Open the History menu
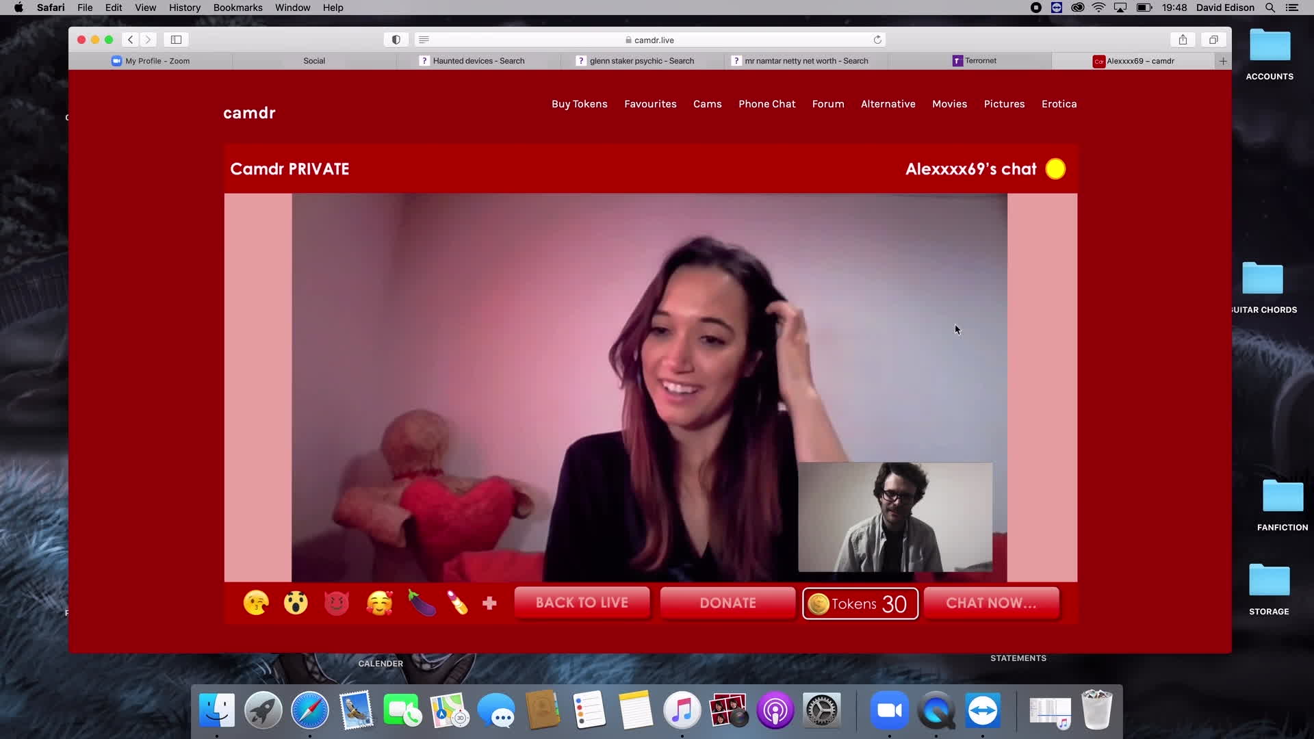 coord(184,8)
